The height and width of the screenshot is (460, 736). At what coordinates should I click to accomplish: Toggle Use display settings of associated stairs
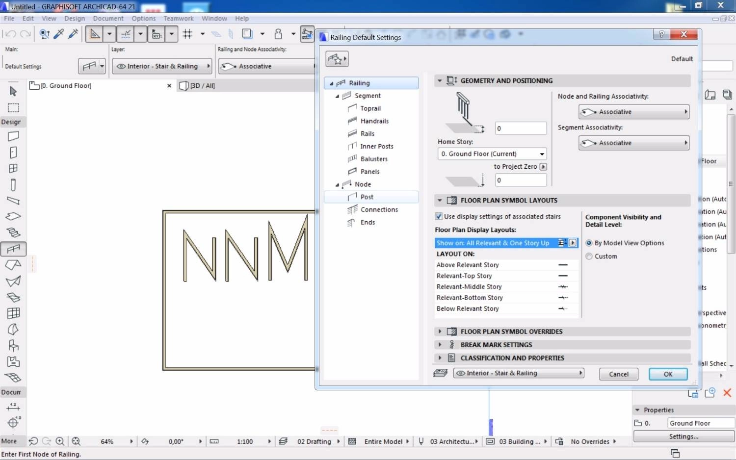439,216
